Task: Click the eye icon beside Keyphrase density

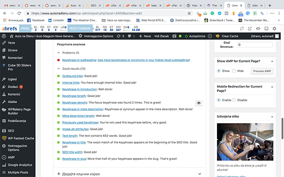Action: (x=199, y=103)
